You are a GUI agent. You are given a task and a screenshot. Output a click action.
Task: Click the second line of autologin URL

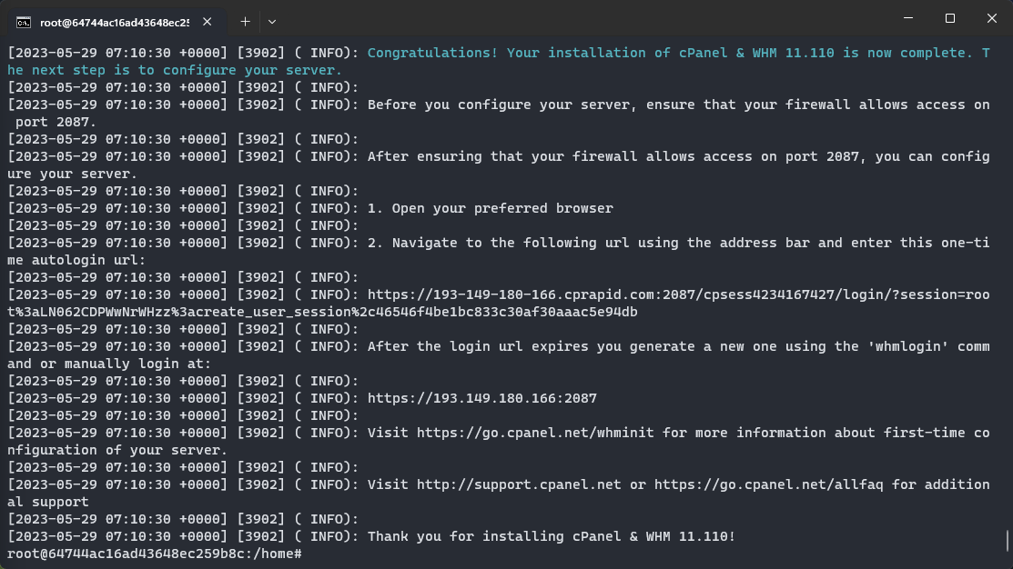(322, 313)
